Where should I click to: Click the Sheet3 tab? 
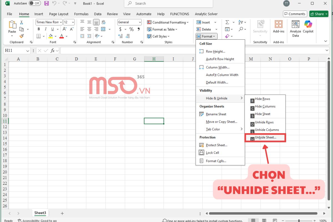click(40, 213)
